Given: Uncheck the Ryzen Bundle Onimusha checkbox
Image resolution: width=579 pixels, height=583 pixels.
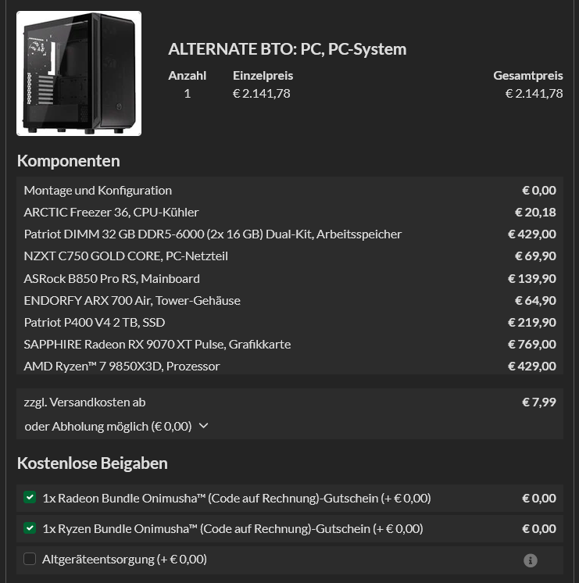Looking at the screenshot, I should point(30,528).
